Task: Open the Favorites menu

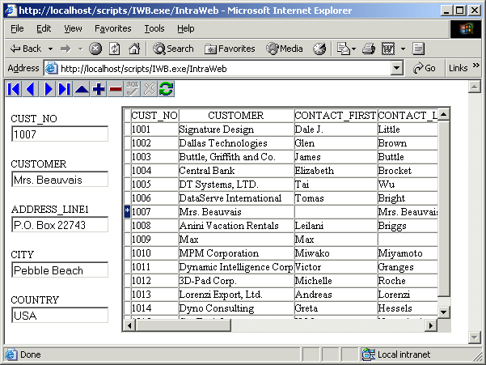Action: 113,28
